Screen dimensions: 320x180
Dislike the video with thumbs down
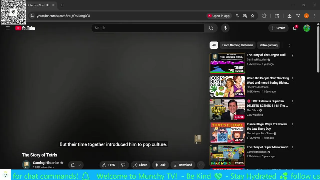pyautogui.click(x=123, y=165)
